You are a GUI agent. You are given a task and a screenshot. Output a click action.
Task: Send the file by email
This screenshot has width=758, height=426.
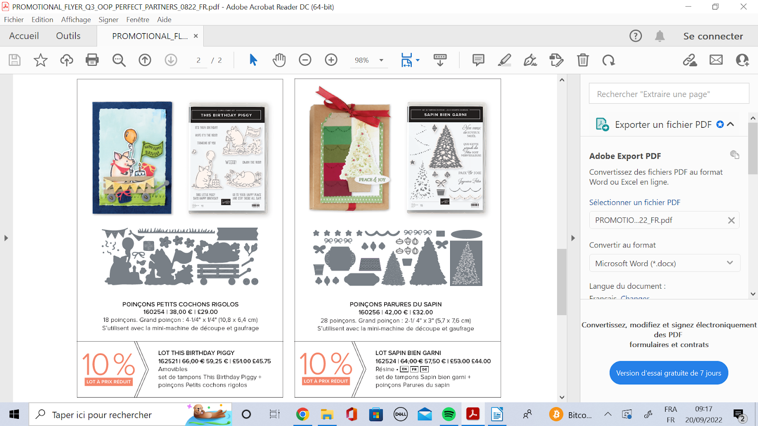[x=716, y=60]
